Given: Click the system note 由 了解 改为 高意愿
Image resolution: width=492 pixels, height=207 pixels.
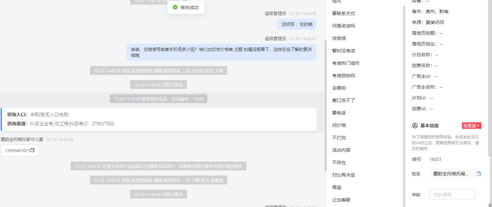Looking at the screenshot, I should (159, 180).
